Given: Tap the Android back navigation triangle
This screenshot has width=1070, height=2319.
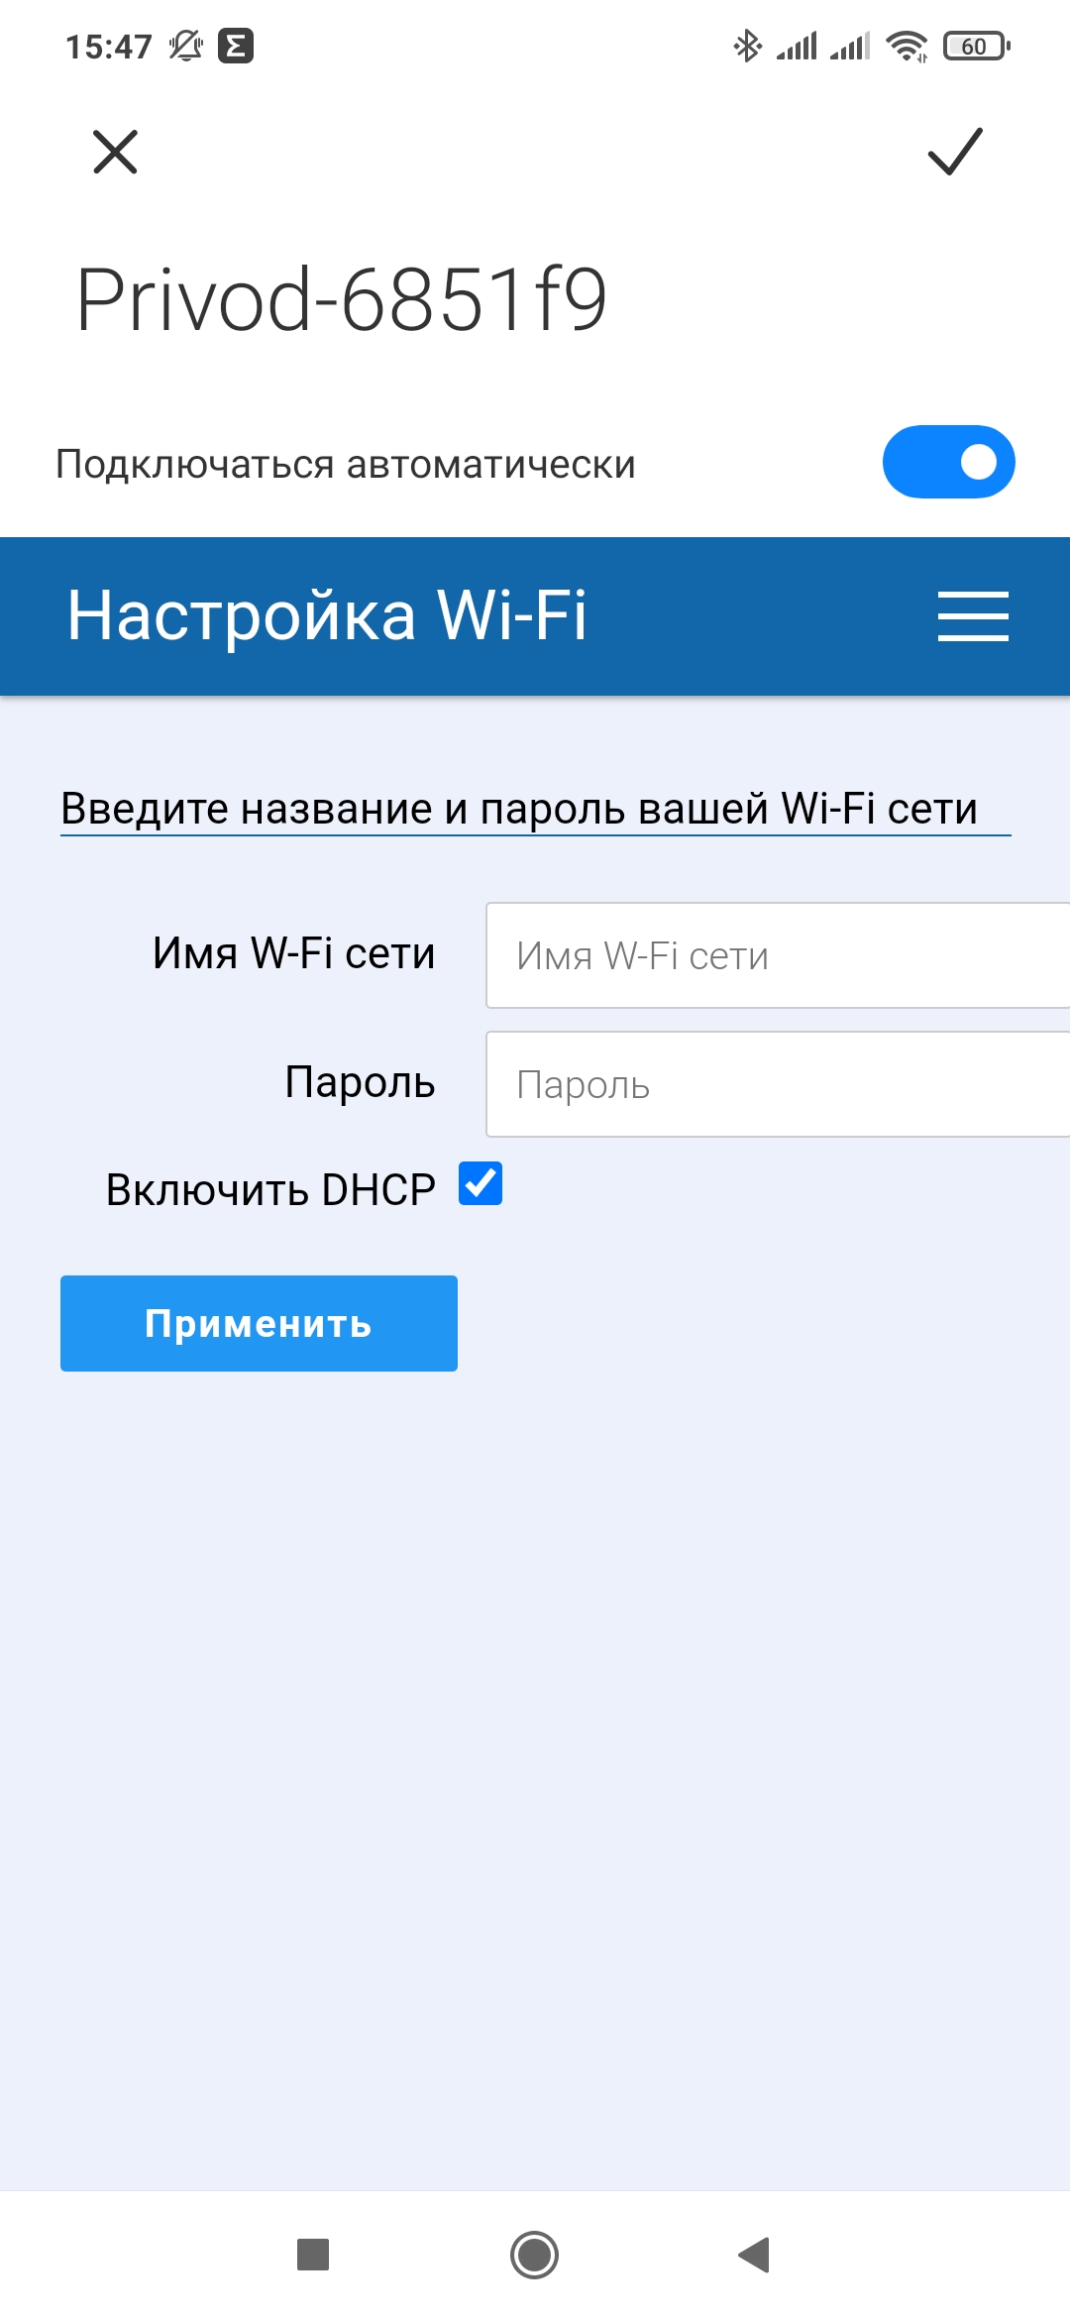Looking at the screenshot, I should click(x=755, y=2255).
